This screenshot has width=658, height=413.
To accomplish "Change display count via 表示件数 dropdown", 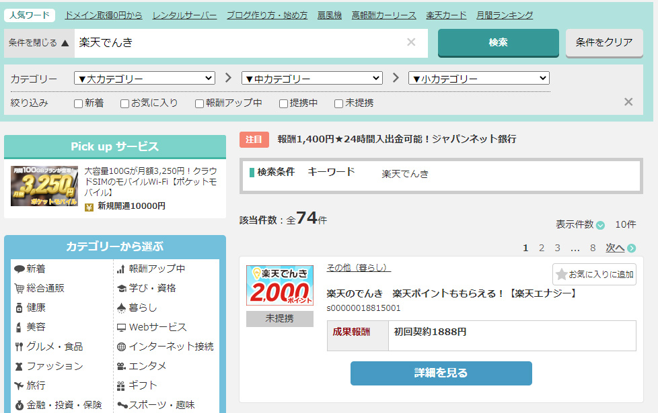I will [x=600, y=225].
